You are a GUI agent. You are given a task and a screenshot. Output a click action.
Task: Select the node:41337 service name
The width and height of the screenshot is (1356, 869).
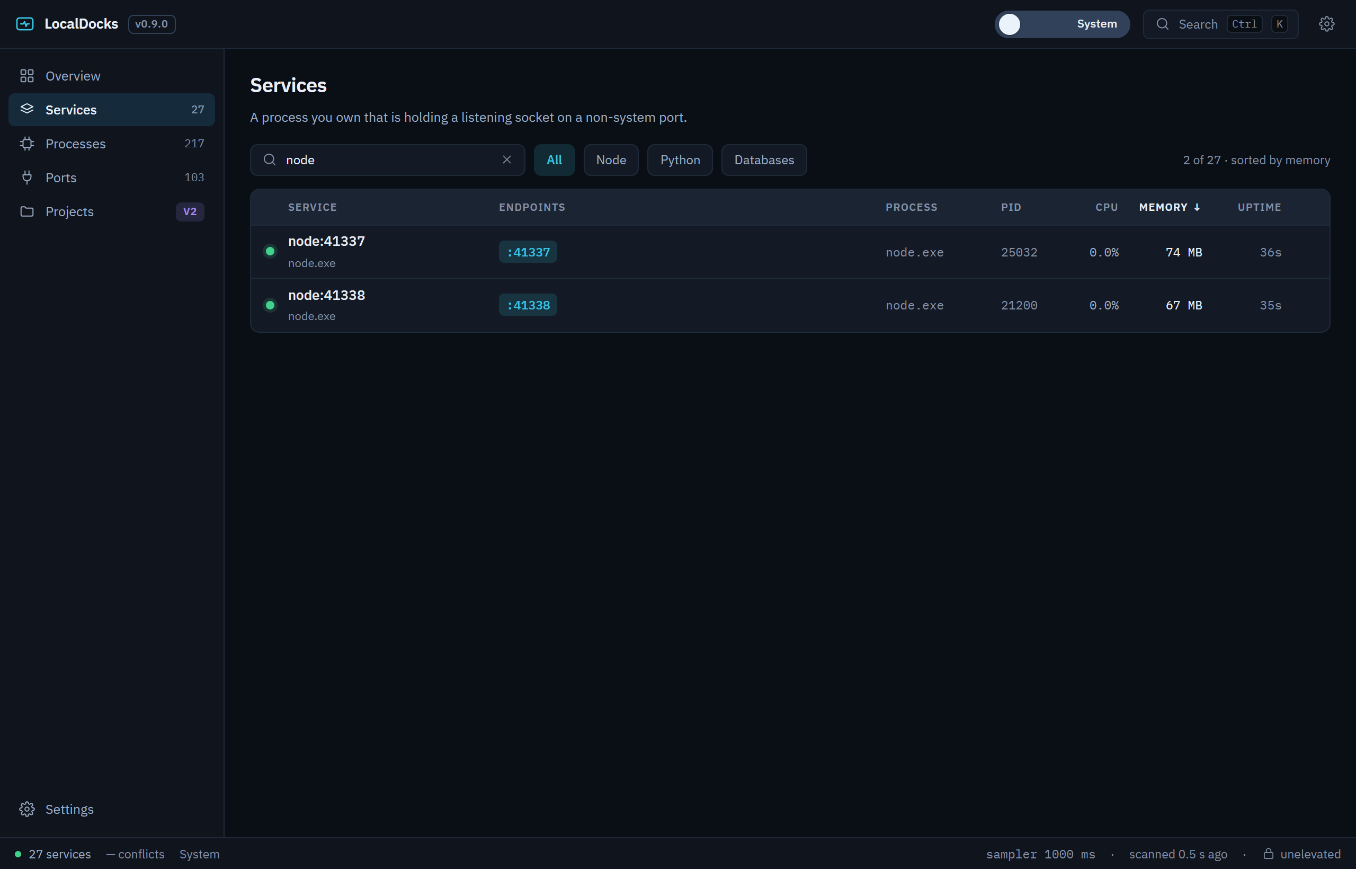(327, 241)
